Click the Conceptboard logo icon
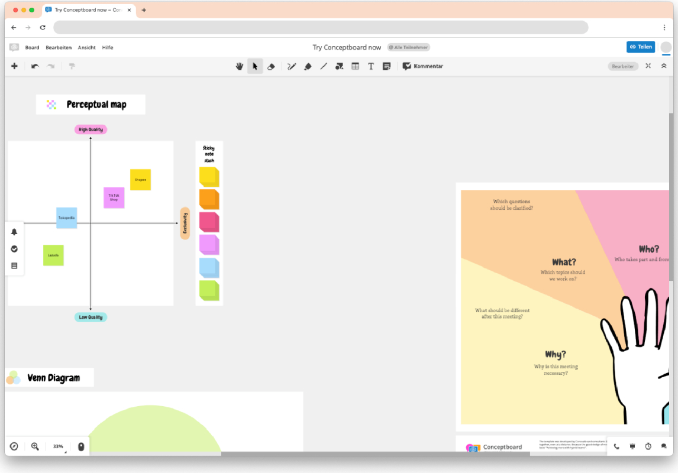Screen dimensions: 678x473 [14, 47]
